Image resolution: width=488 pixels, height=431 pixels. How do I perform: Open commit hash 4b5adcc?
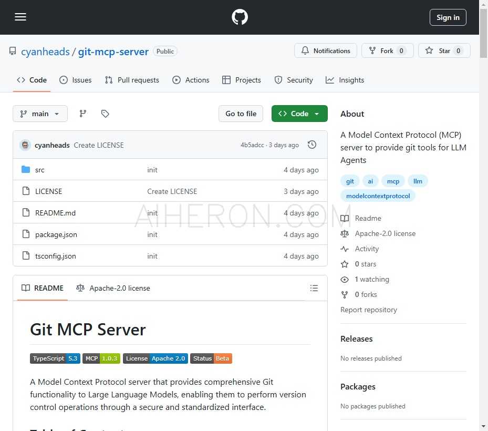coord(252,145)
